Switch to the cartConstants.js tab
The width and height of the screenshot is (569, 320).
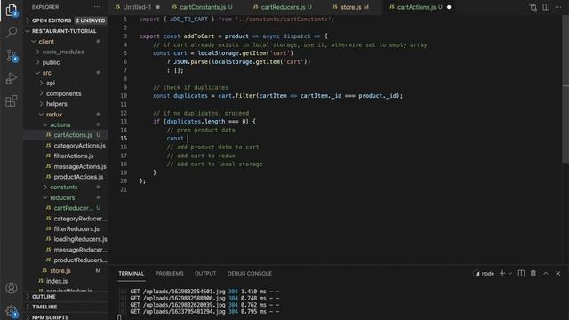[203, 7]
